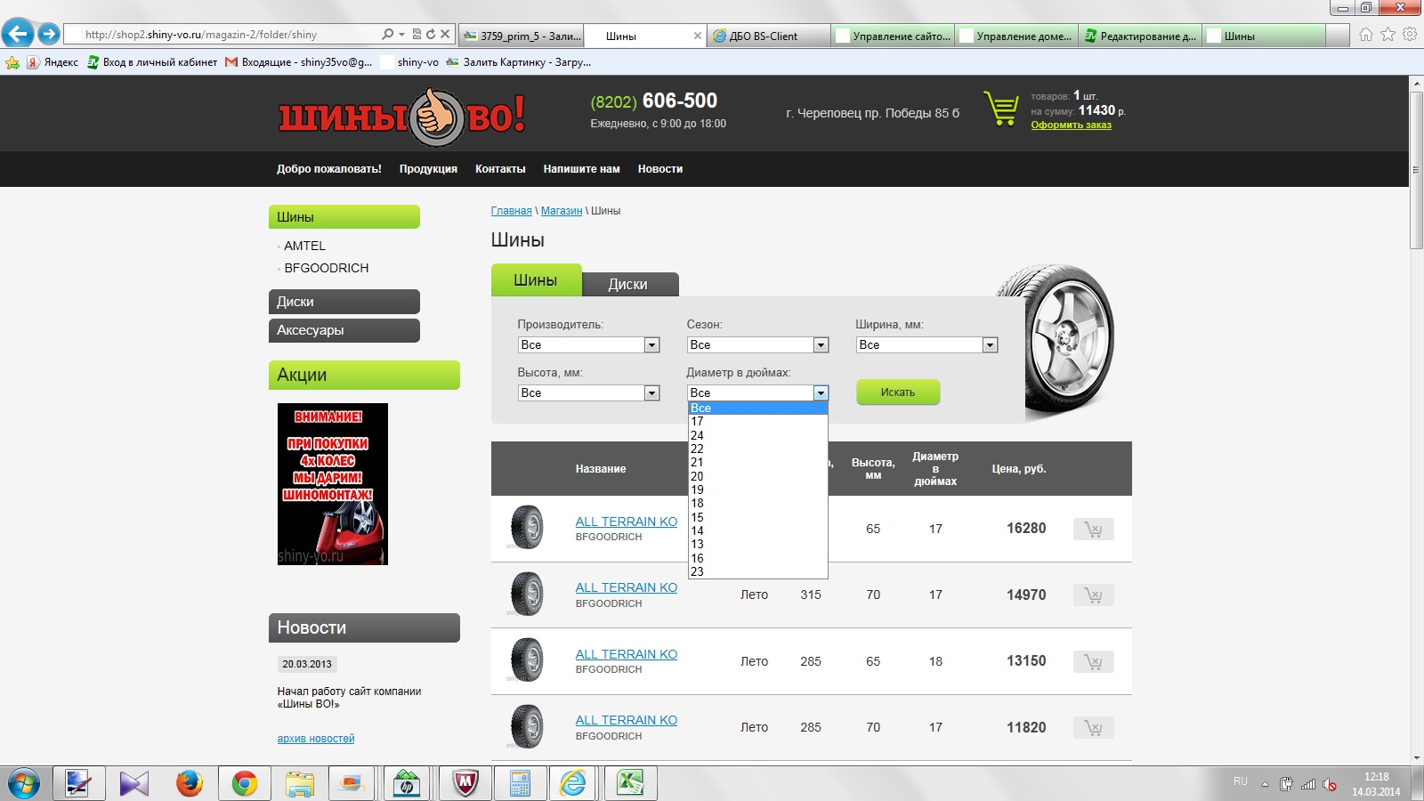The image size is (1424, 801).
Task: Open the browser home page icon
Action: point(1366,35)
